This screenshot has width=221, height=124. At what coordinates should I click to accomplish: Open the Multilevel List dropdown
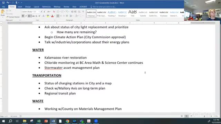69,12
